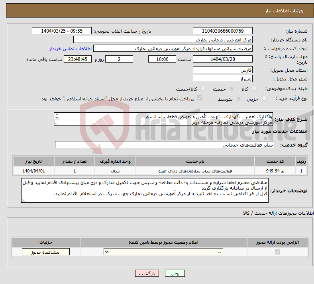
Task: Click the service name cell فعالیت‌های سایر سازمان‌های دارای عضو
Action: [x=195, y=171]
